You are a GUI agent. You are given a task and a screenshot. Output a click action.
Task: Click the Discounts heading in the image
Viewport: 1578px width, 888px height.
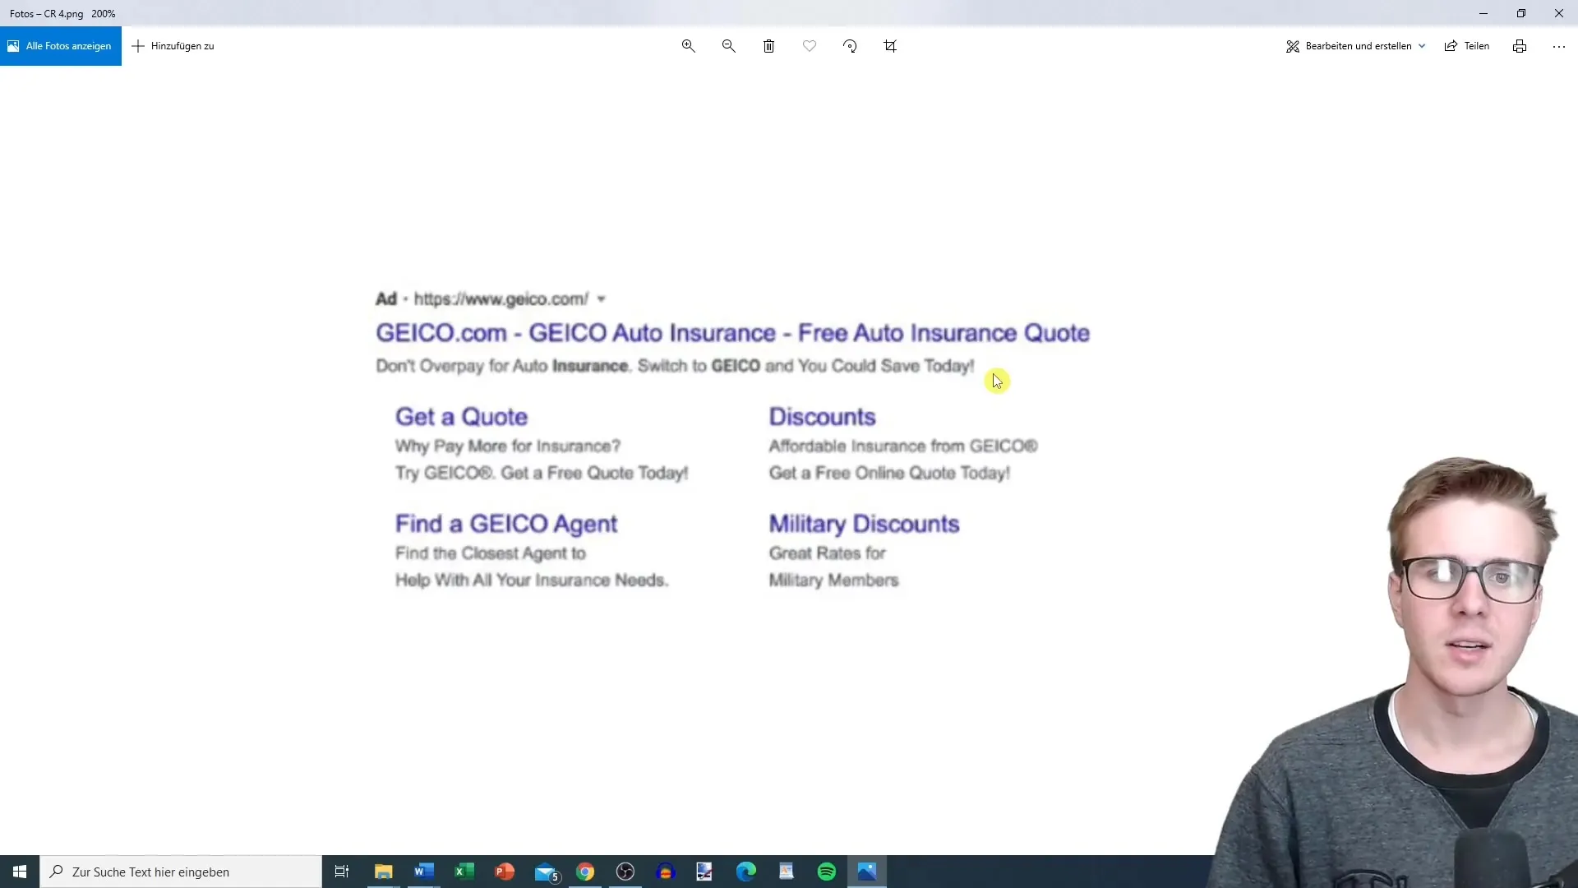pos(822,417)
